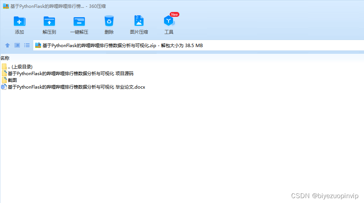Click the 截图 folder icon
Screen dimensions: 364x203
4,80
